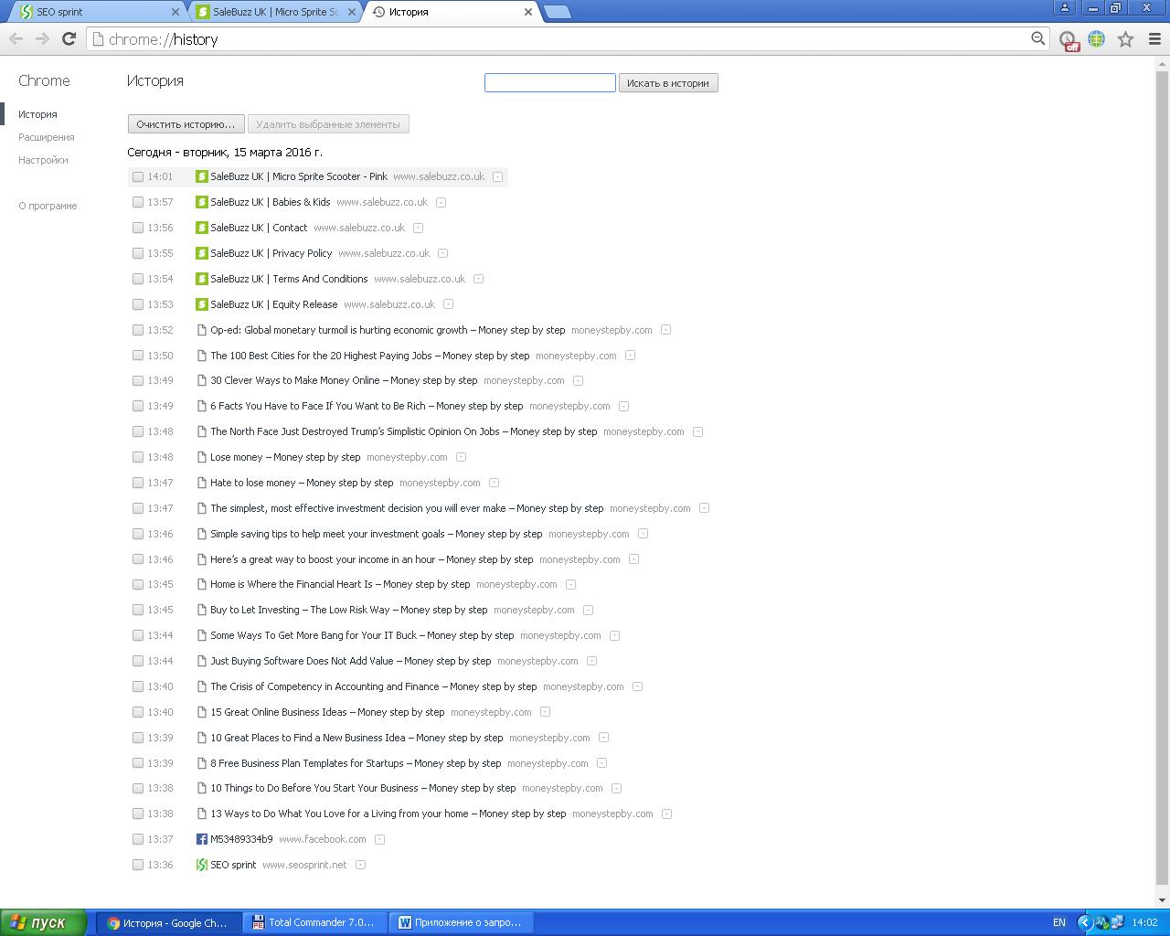
Task: Click the browser forward arrow
Action: point(42,38)
